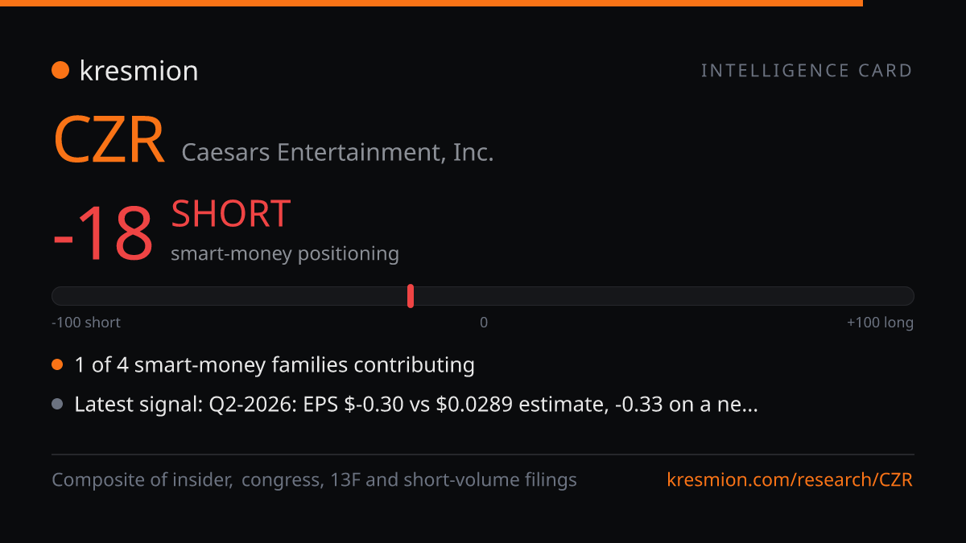The image size is (966, 543).
Task: Click the orange bullet beside smart-money families
Action: (x=57, y=365)
